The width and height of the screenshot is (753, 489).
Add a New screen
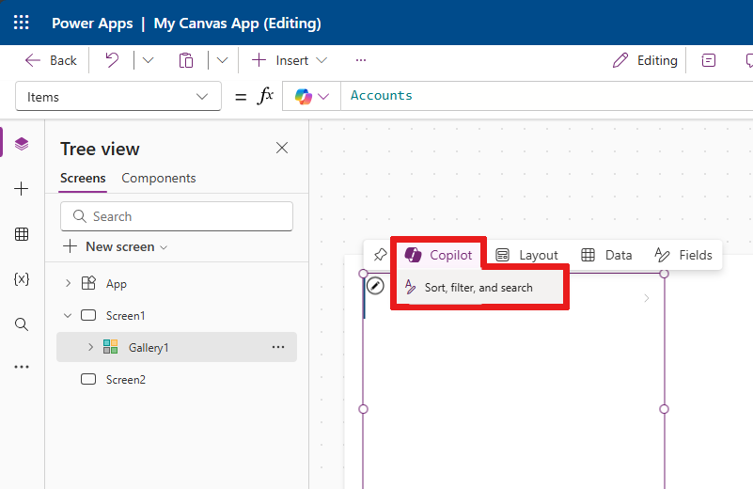(116, 247)
